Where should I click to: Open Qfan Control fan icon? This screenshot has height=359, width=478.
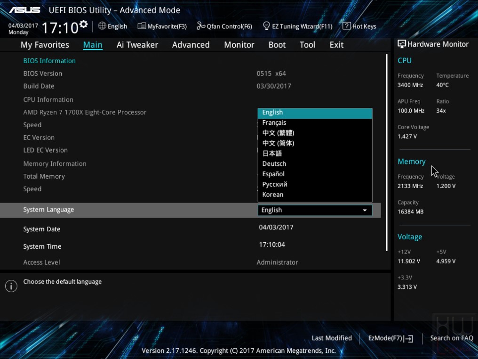(x=201, y=26)
